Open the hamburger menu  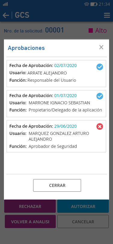[107, 15]
